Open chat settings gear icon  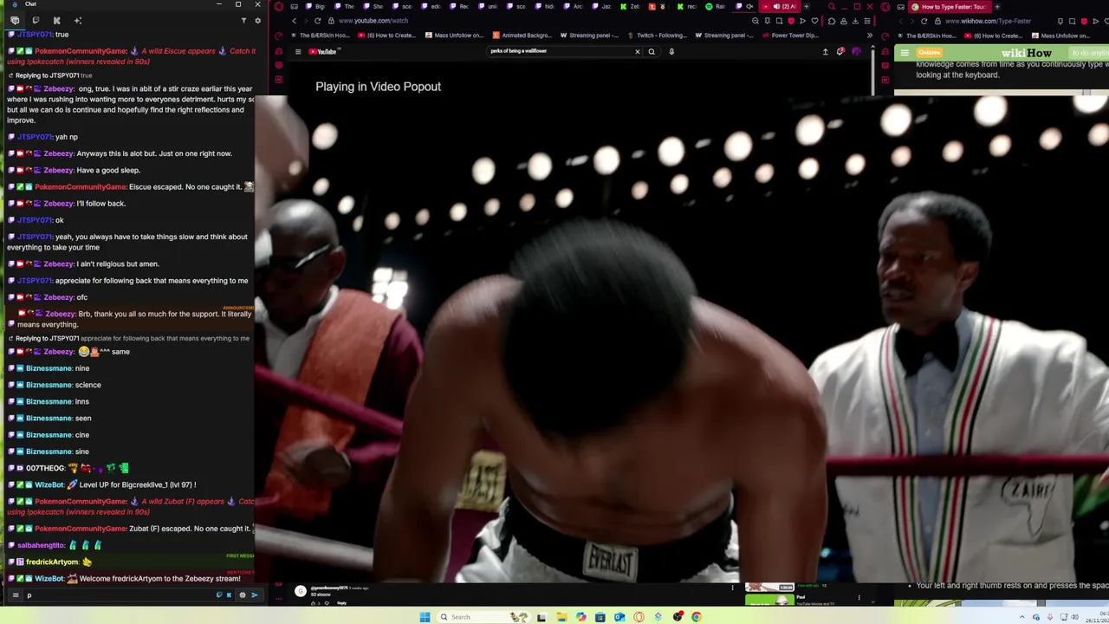[x=257, y=20]
